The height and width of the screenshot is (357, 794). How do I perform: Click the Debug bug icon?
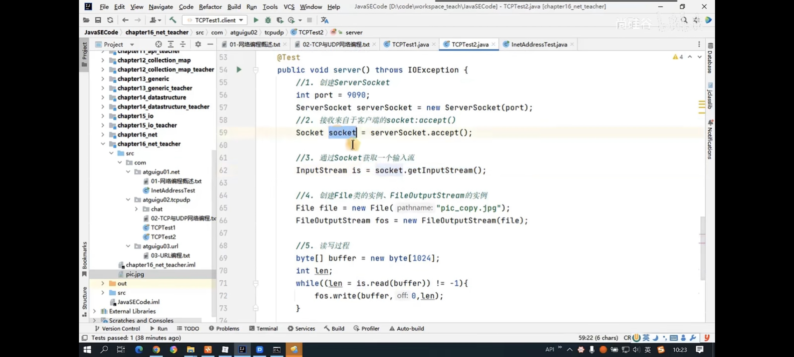[x=268, y=20]
